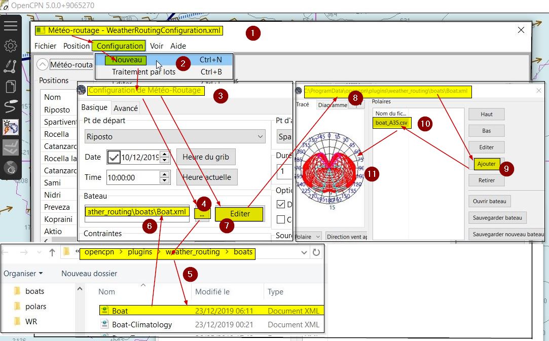Click the refresh icon in file explorer

[x=317, y=252]
